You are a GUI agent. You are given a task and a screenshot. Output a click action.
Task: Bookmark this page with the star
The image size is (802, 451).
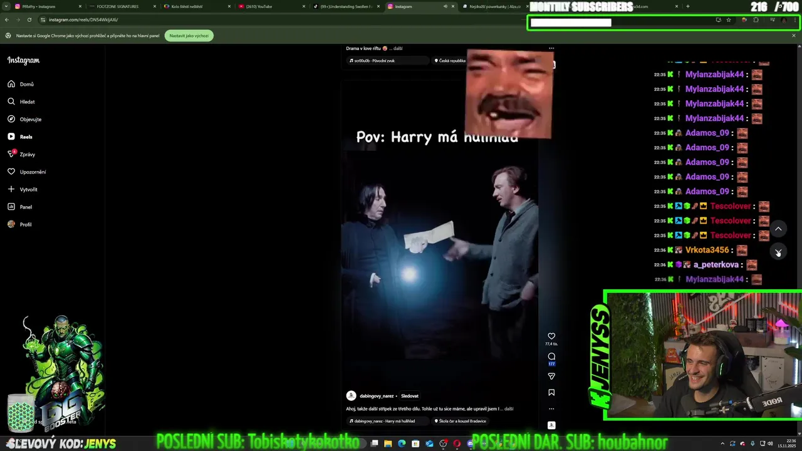coord(729,19)
